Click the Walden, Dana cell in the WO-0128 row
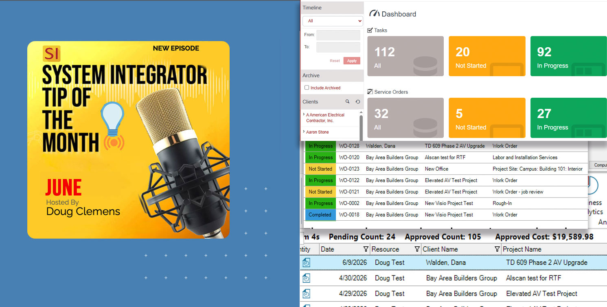607x307 pixels. click(380, 146)
